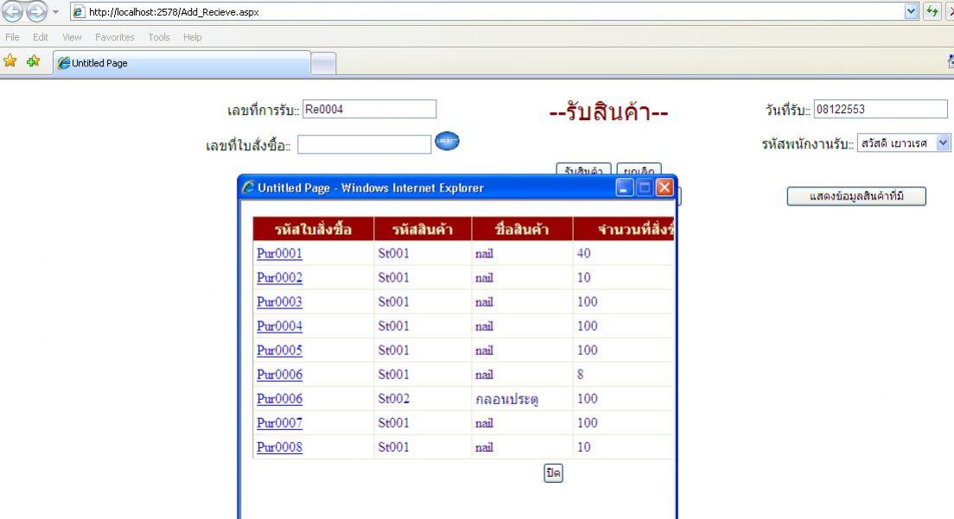The image size is (954, 519).
Task: Click the empty purchase order number field
Action: pyautogui.click(x=364, y=144)
